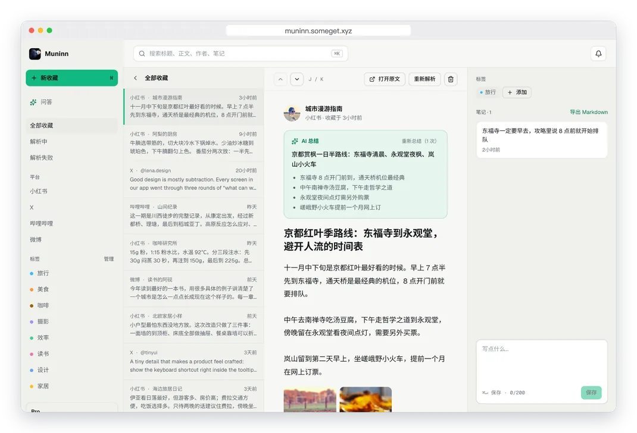Click the autumn trees thumbnail image
637x433 pixels.
point(310,400)
